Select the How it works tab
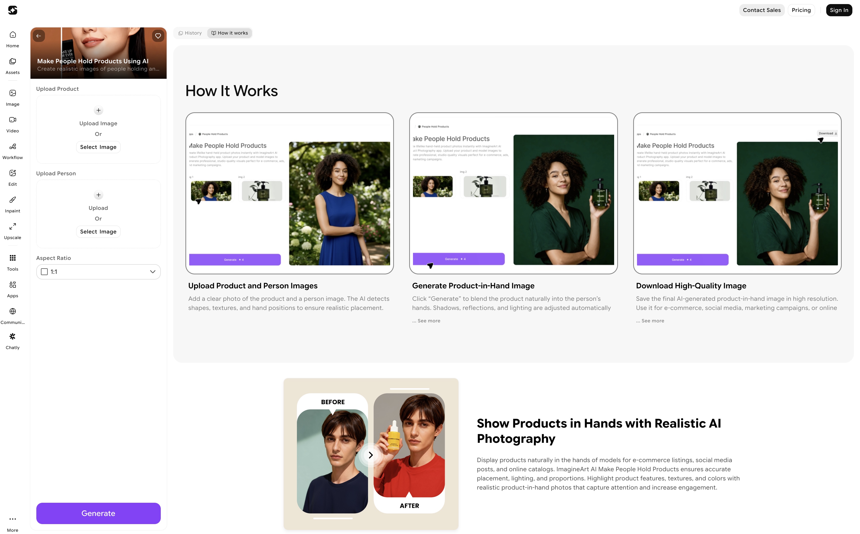The width and height of the screenshot is (860, 534). [x=229, y=33]
